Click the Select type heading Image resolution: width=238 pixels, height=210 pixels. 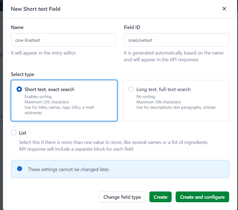[x=22, y=74]
